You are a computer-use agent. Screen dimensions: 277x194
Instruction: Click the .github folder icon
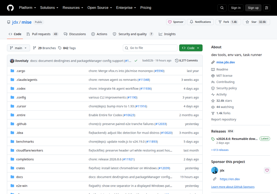click(x=12, y=124)
